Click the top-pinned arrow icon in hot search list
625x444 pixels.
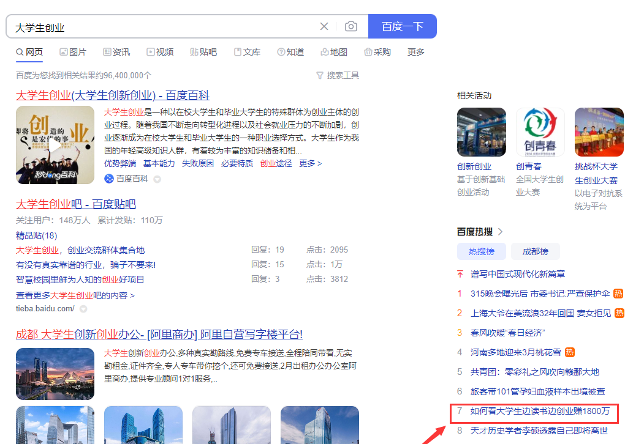click(460, 274)
